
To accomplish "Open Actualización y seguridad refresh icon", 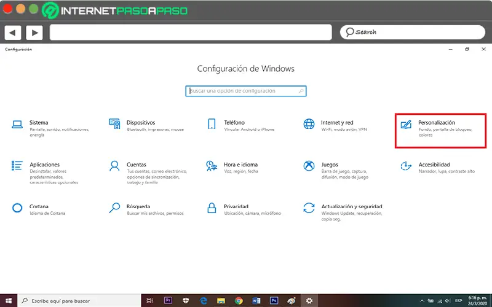I will (309, 208).
